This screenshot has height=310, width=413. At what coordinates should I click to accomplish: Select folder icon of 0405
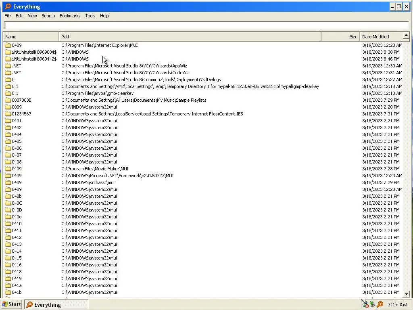[8, 141]
